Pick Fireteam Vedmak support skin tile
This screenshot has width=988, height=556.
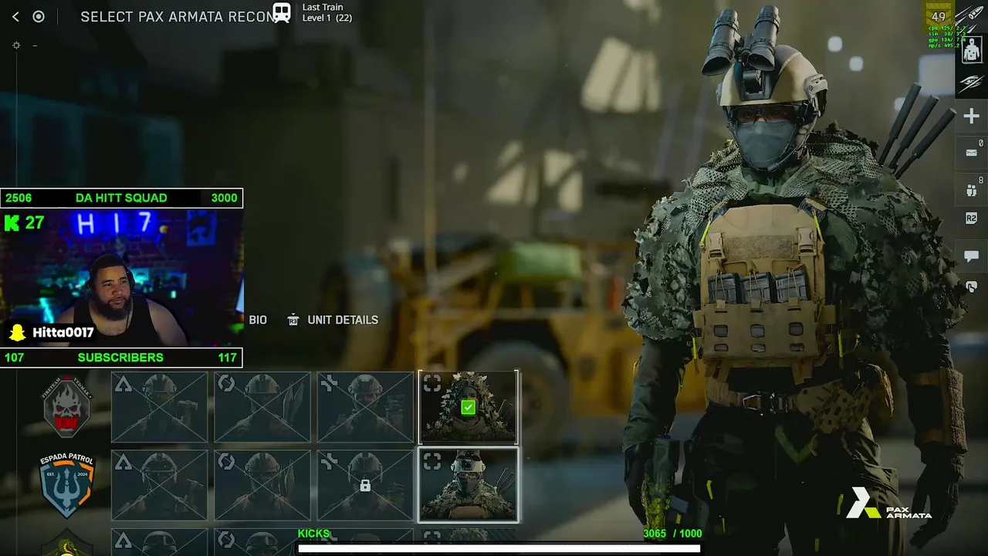365,408
